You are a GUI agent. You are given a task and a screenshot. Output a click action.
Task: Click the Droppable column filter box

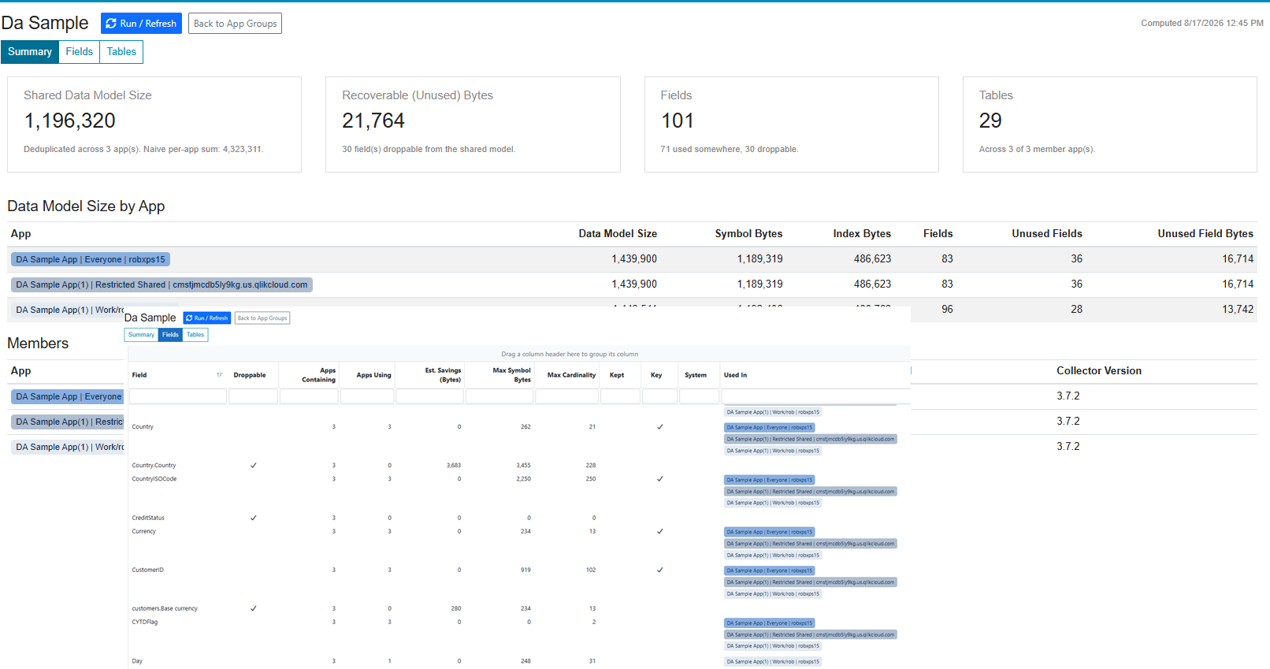tap(253, 396)
